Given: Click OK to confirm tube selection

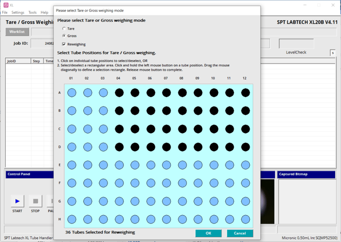Looking at the screenshot, I should point(208,233).
